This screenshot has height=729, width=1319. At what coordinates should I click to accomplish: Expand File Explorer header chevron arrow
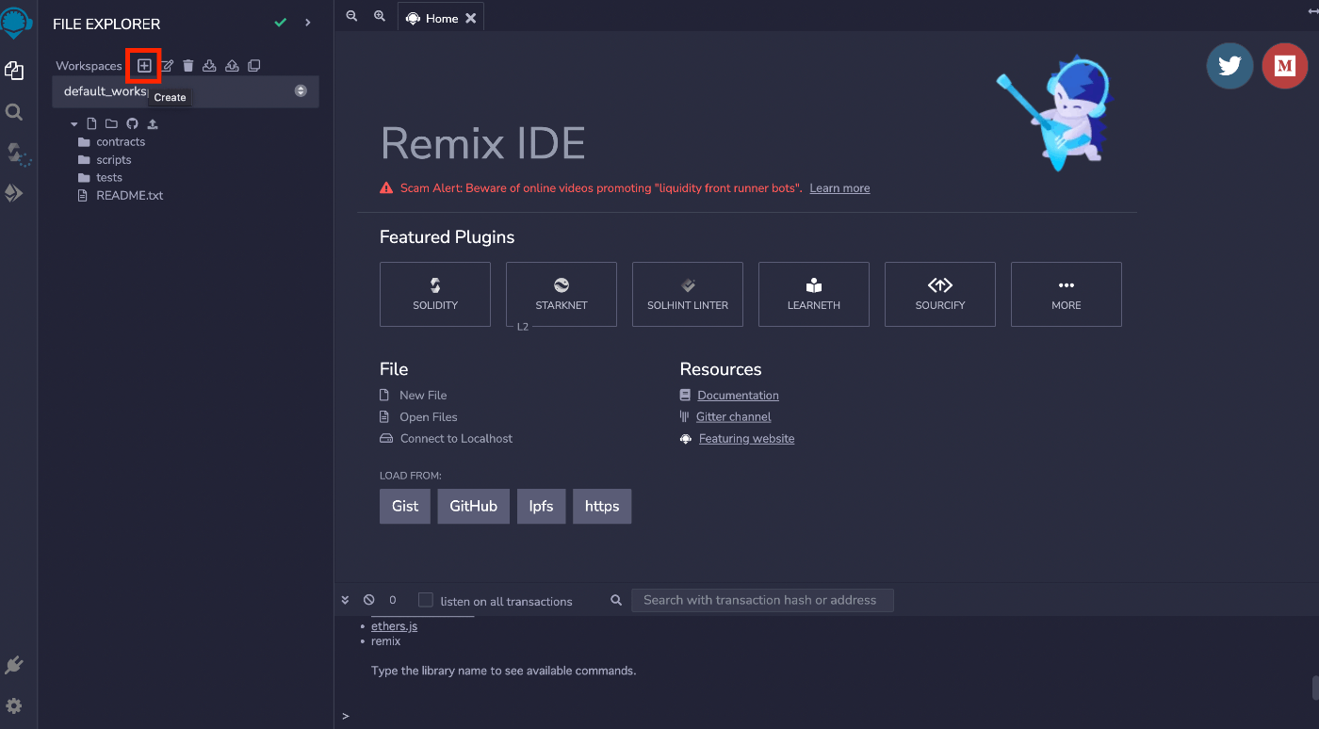pos(308,23)
